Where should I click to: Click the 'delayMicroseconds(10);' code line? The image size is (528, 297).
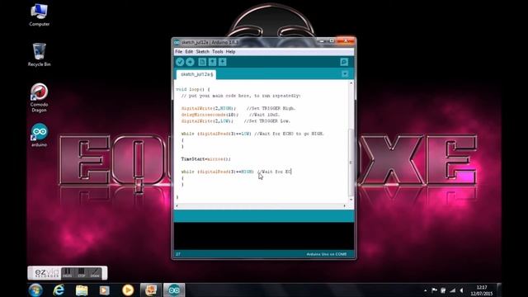coord(210,115)
